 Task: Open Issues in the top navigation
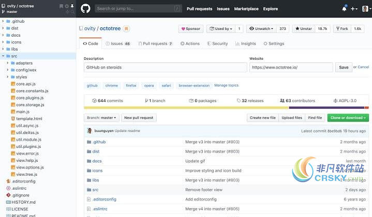pos(223,9)
